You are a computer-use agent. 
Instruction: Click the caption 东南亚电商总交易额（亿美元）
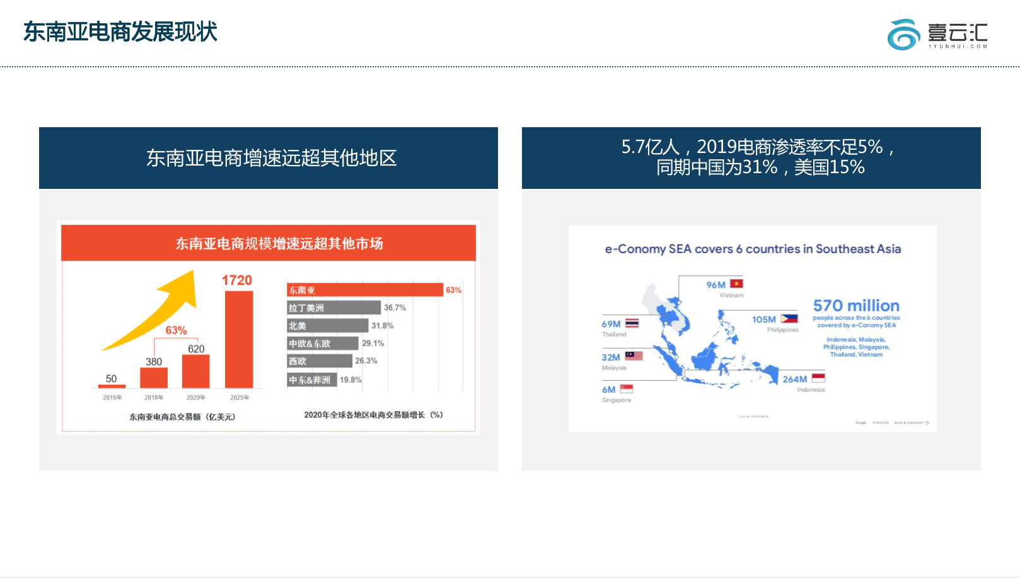click(183, 417)
